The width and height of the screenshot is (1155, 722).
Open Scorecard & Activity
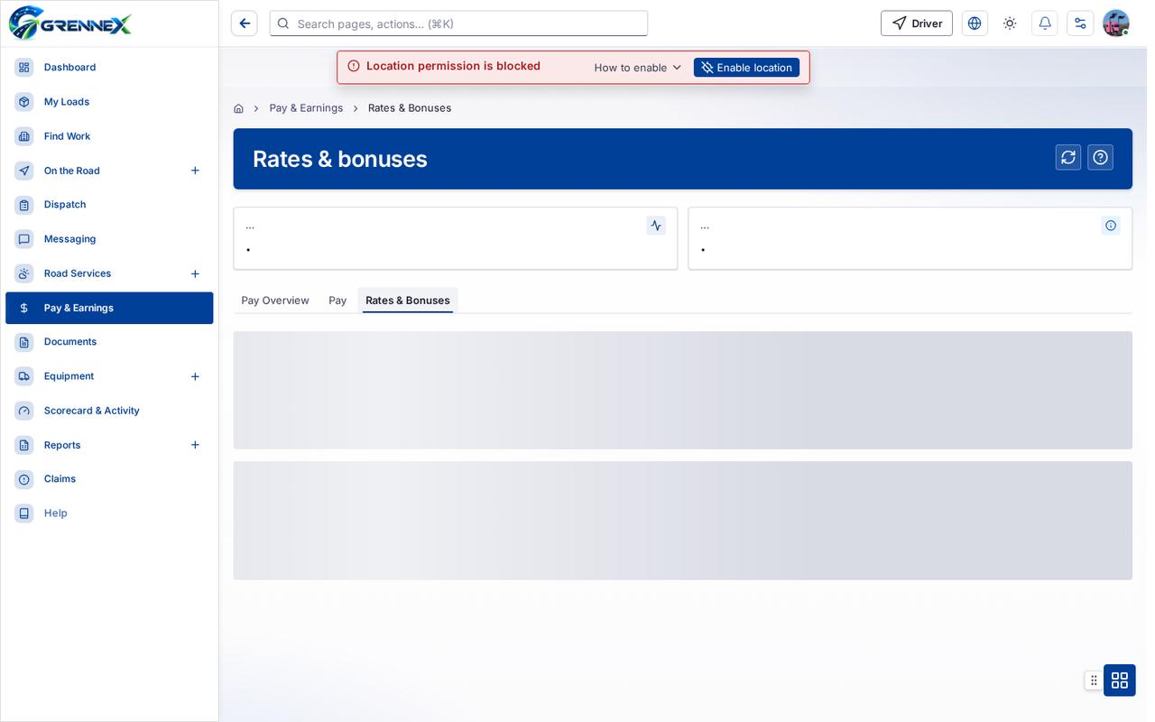109,411
